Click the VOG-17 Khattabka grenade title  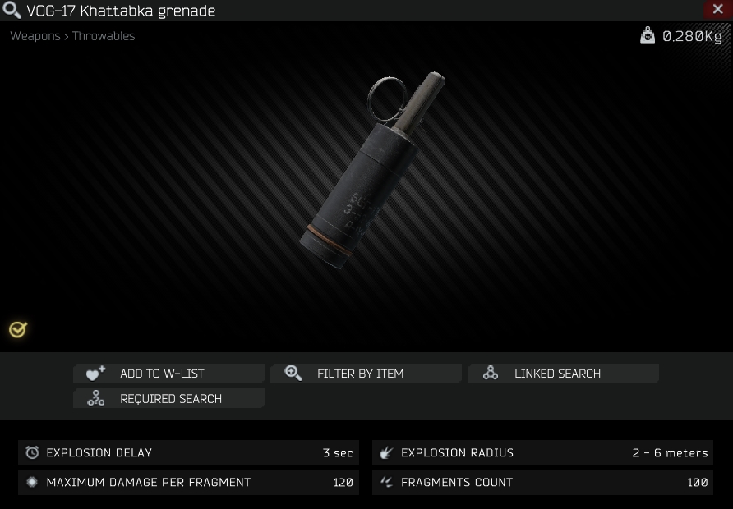tap(121, 11)
